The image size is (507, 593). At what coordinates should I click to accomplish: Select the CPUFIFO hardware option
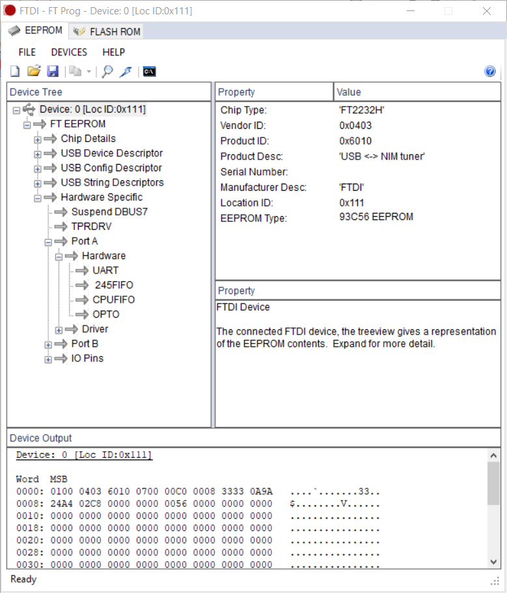(113, 300)
